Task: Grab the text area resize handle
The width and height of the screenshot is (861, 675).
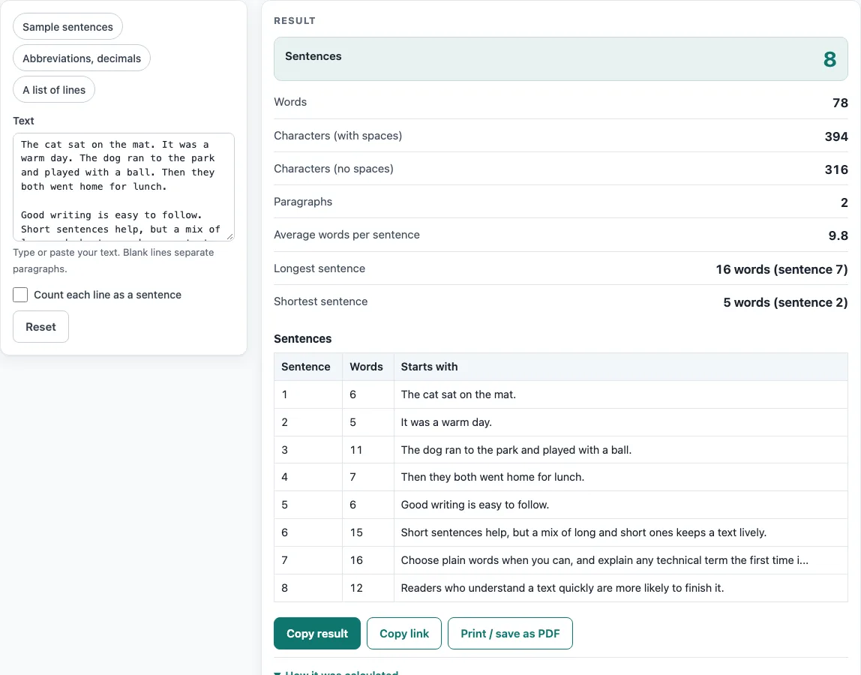Action: (x=230, y=237)
